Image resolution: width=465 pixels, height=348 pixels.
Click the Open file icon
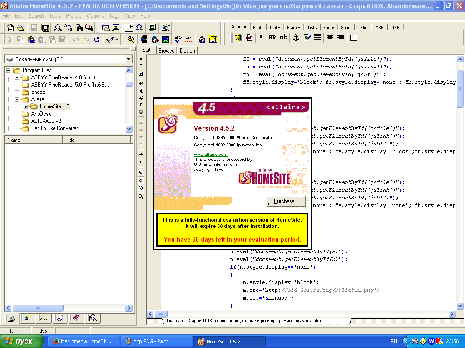coord(21,28)
